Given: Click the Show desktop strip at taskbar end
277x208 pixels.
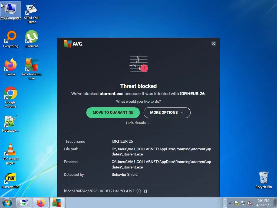Looking at the screenshot, I should point(276,203).
